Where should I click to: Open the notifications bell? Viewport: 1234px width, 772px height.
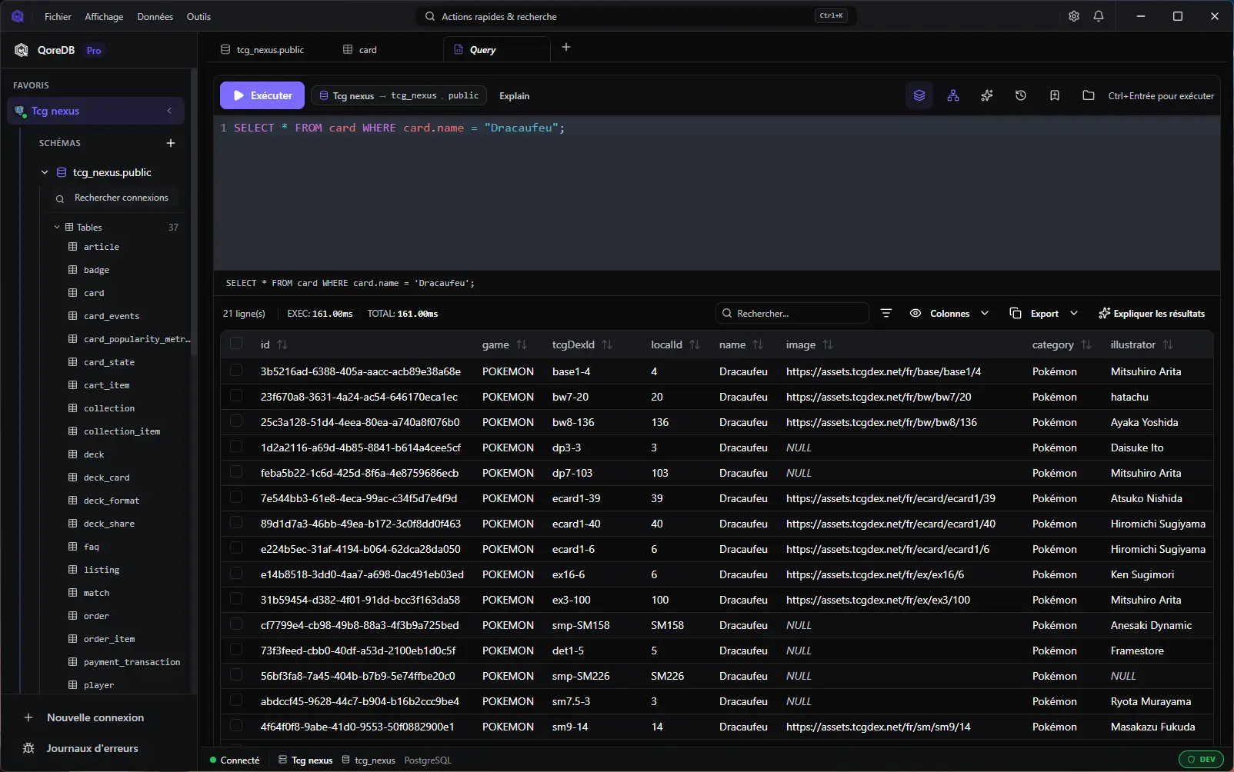[1099, 16]
